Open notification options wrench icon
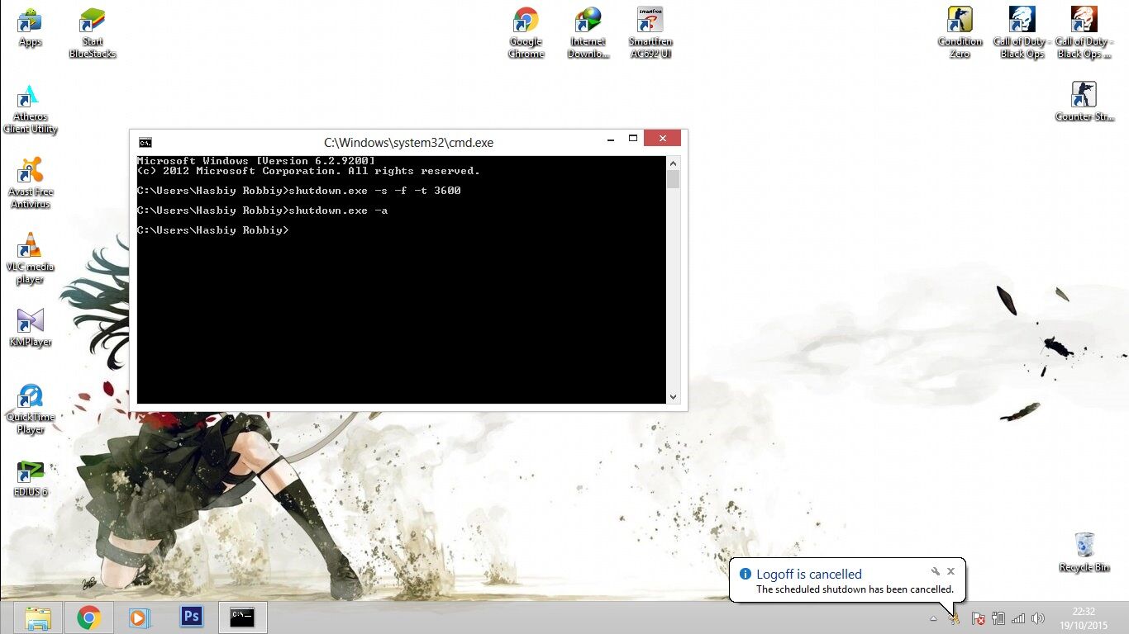1129x634 pixels. tap(935, 571)
